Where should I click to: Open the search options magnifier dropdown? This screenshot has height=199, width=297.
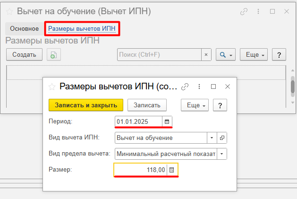click(225, 55)
